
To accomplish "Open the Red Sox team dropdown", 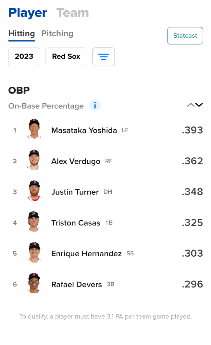I will click(x=66, y=57).
